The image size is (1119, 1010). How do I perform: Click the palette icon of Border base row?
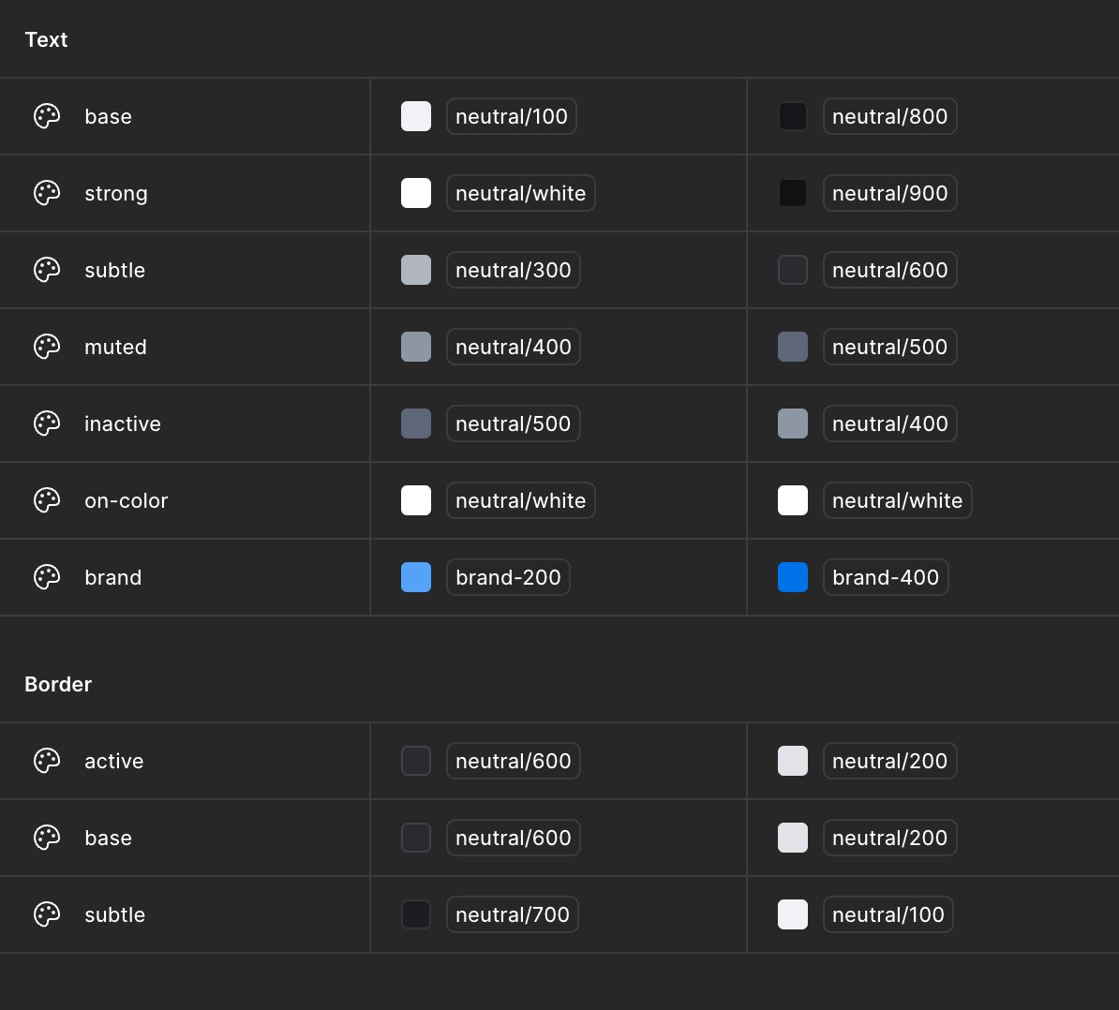click(47, 838)
